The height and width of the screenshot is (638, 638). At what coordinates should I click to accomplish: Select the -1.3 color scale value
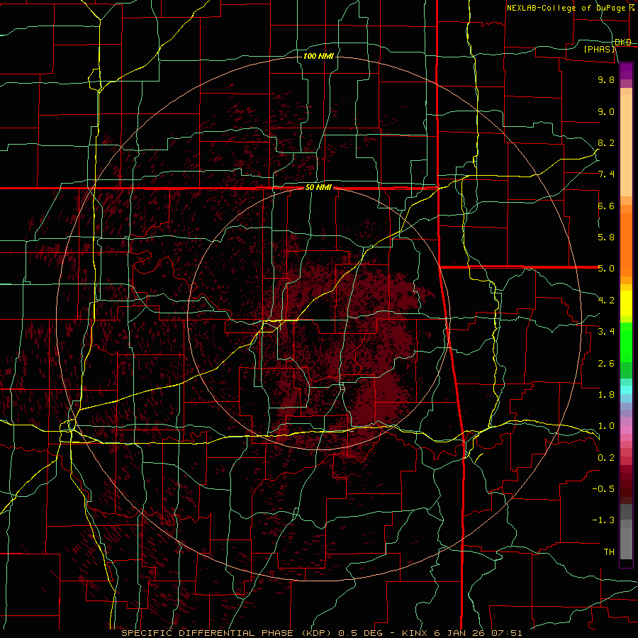pos(603,520)
